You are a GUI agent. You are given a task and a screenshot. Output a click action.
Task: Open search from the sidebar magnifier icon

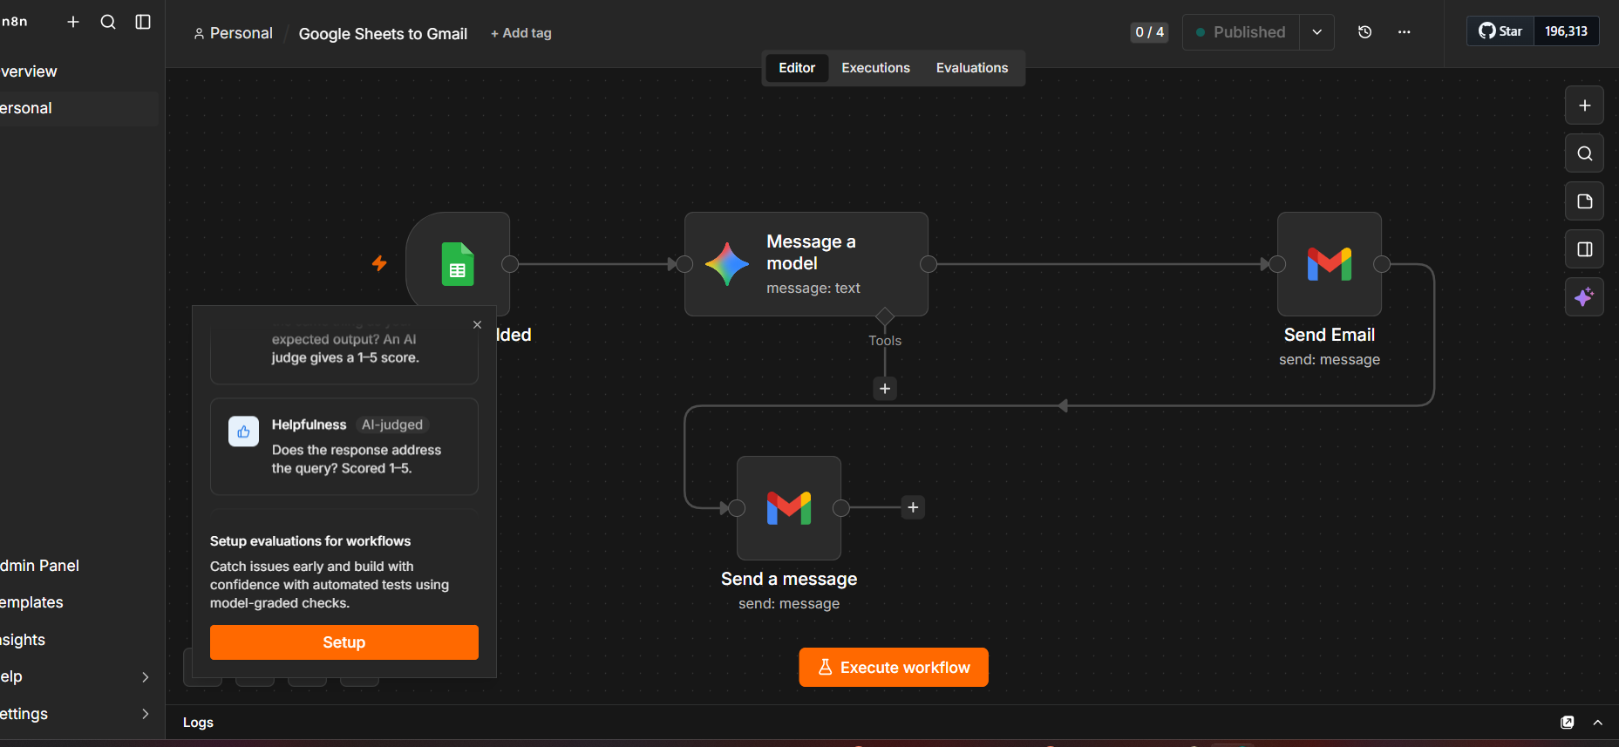[108, 22]
